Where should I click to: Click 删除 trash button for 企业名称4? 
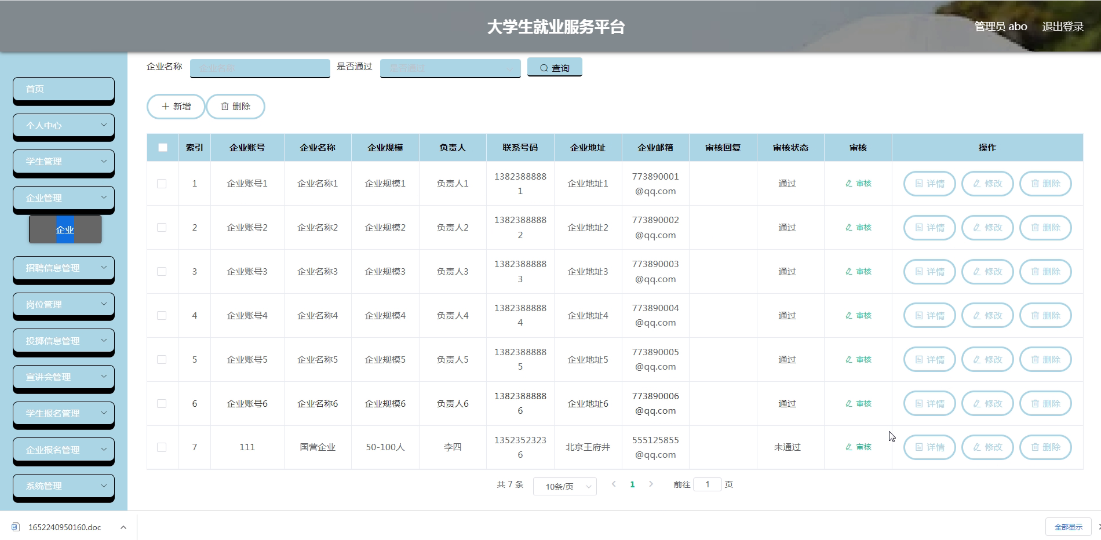1045,316
